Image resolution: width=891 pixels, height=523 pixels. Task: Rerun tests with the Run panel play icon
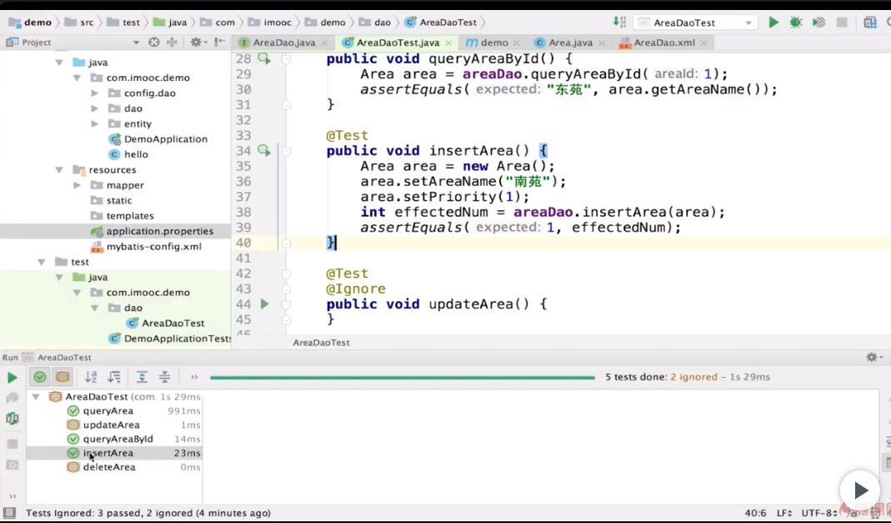coord(12,378)
